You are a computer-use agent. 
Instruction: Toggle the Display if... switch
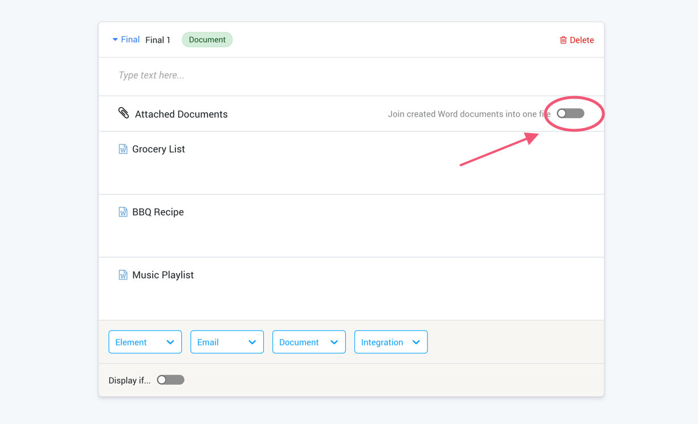[170, 380]
